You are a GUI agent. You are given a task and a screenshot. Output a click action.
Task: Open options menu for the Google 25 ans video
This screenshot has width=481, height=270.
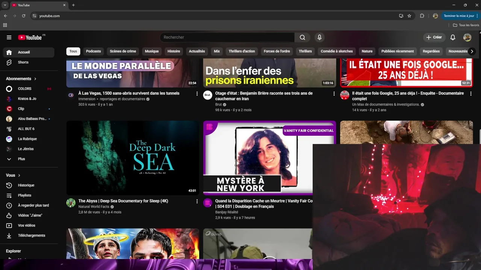[x=470, y=94]
